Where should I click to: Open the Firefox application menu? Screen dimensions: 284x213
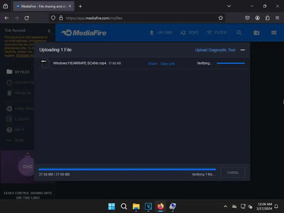point(277,18)
